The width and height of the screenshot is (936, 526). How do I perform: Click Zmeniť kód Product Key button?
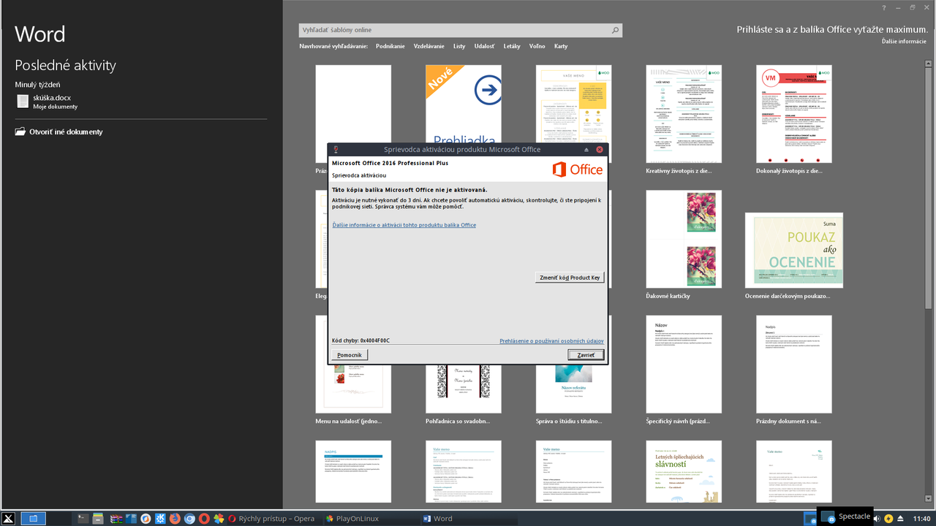click(570, 278)
